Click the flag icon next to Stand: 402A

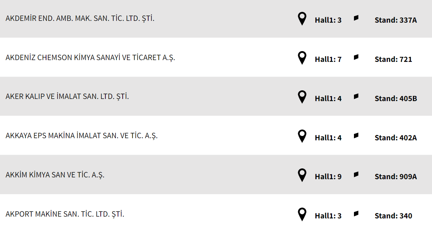(356, 136)
